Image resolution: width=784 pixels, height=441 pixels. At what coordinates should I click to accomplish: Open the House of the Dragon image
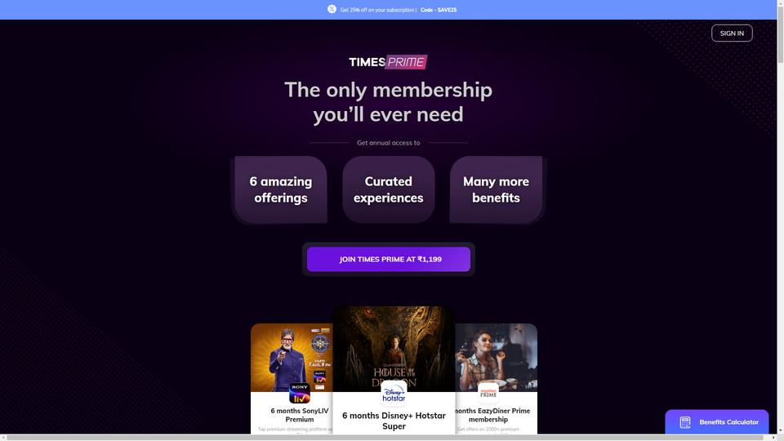[x=394, y=349]
